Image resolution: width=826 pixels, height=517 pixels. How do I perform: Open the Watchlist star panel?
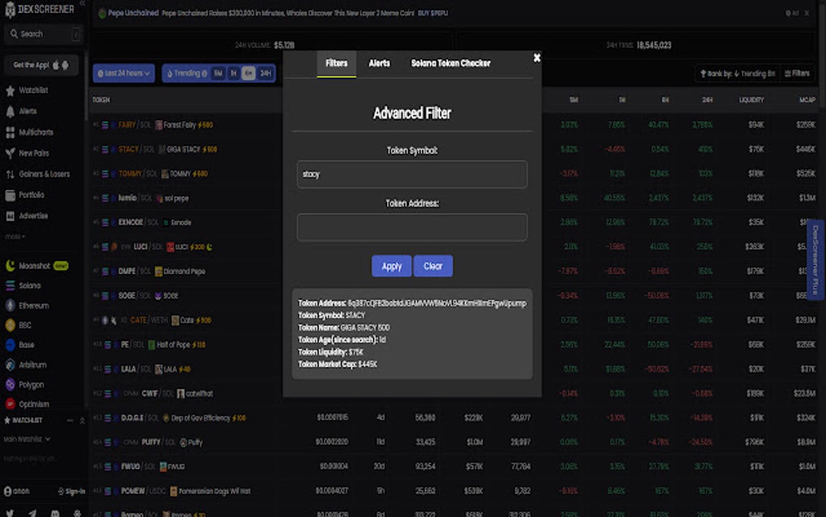coord(33,90)
